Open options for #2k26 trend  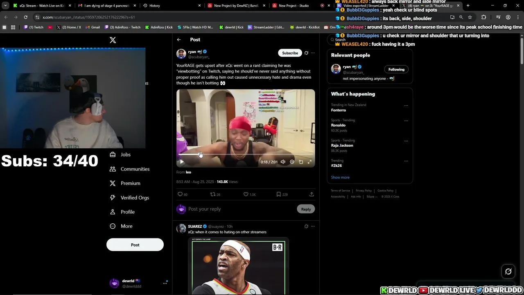click(x=406, y=161)
